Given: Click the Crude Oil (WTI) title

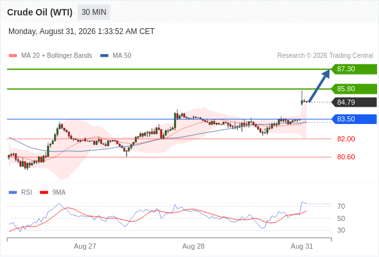Looking at the screenshot, I should [40, 12].
